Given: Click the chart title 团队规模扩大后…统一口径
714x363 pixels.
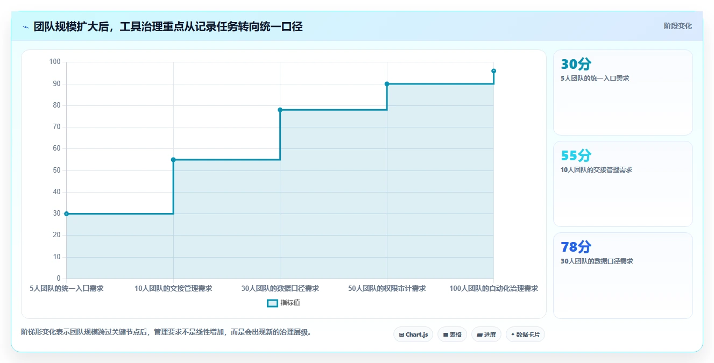Looking at the screenshot, I should [168, 26].
